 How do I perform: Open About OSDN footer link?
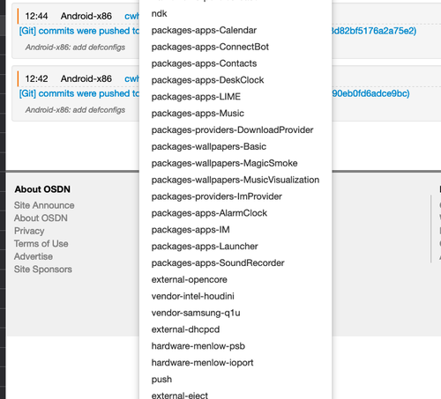(41, 218)
